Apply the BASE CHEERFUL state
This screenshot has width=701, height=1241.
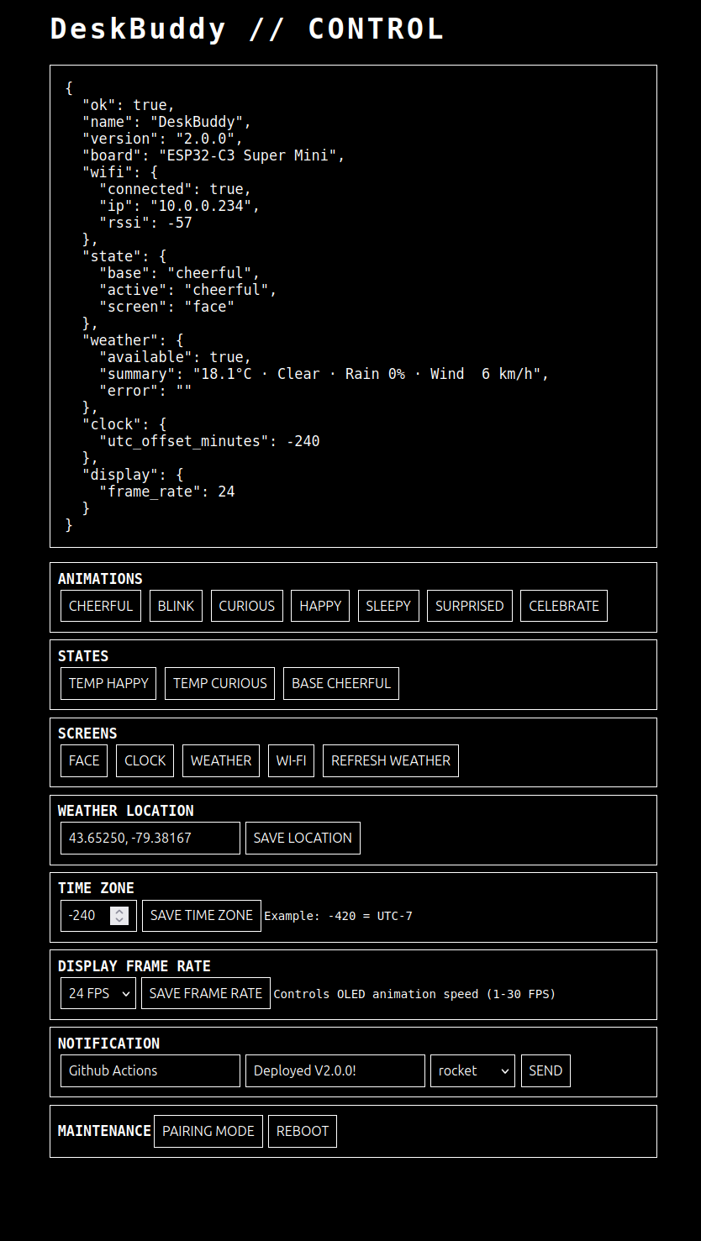[341, 683]
